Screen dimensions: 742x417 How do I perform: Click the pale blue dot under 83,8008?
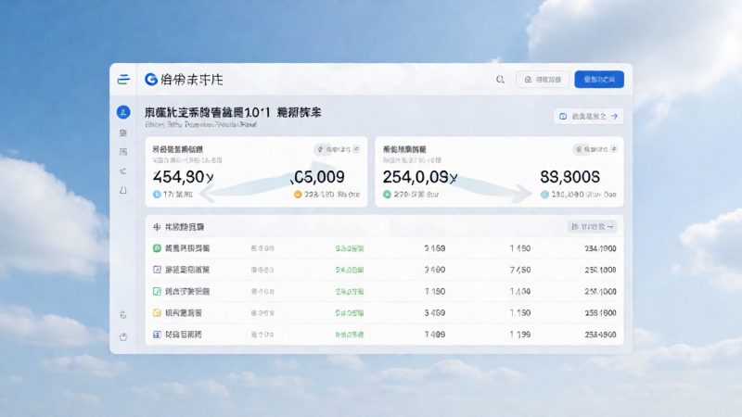[x=544, y=195]
